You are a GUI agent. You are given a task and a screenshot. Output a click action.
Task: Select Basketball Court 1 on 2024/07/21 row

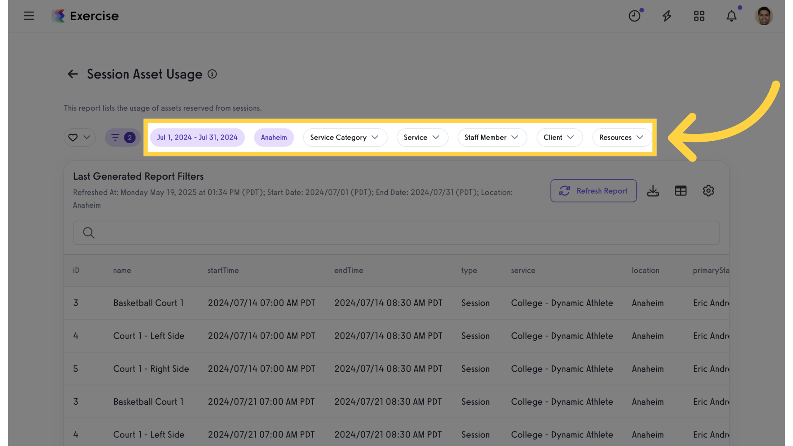click(396, 401)
